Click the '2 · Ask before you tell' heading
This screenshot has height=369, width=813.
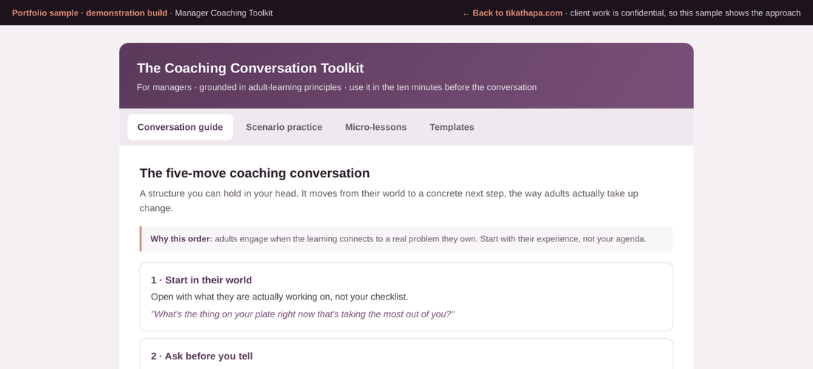pyautogui.click(x=202, y=356)
